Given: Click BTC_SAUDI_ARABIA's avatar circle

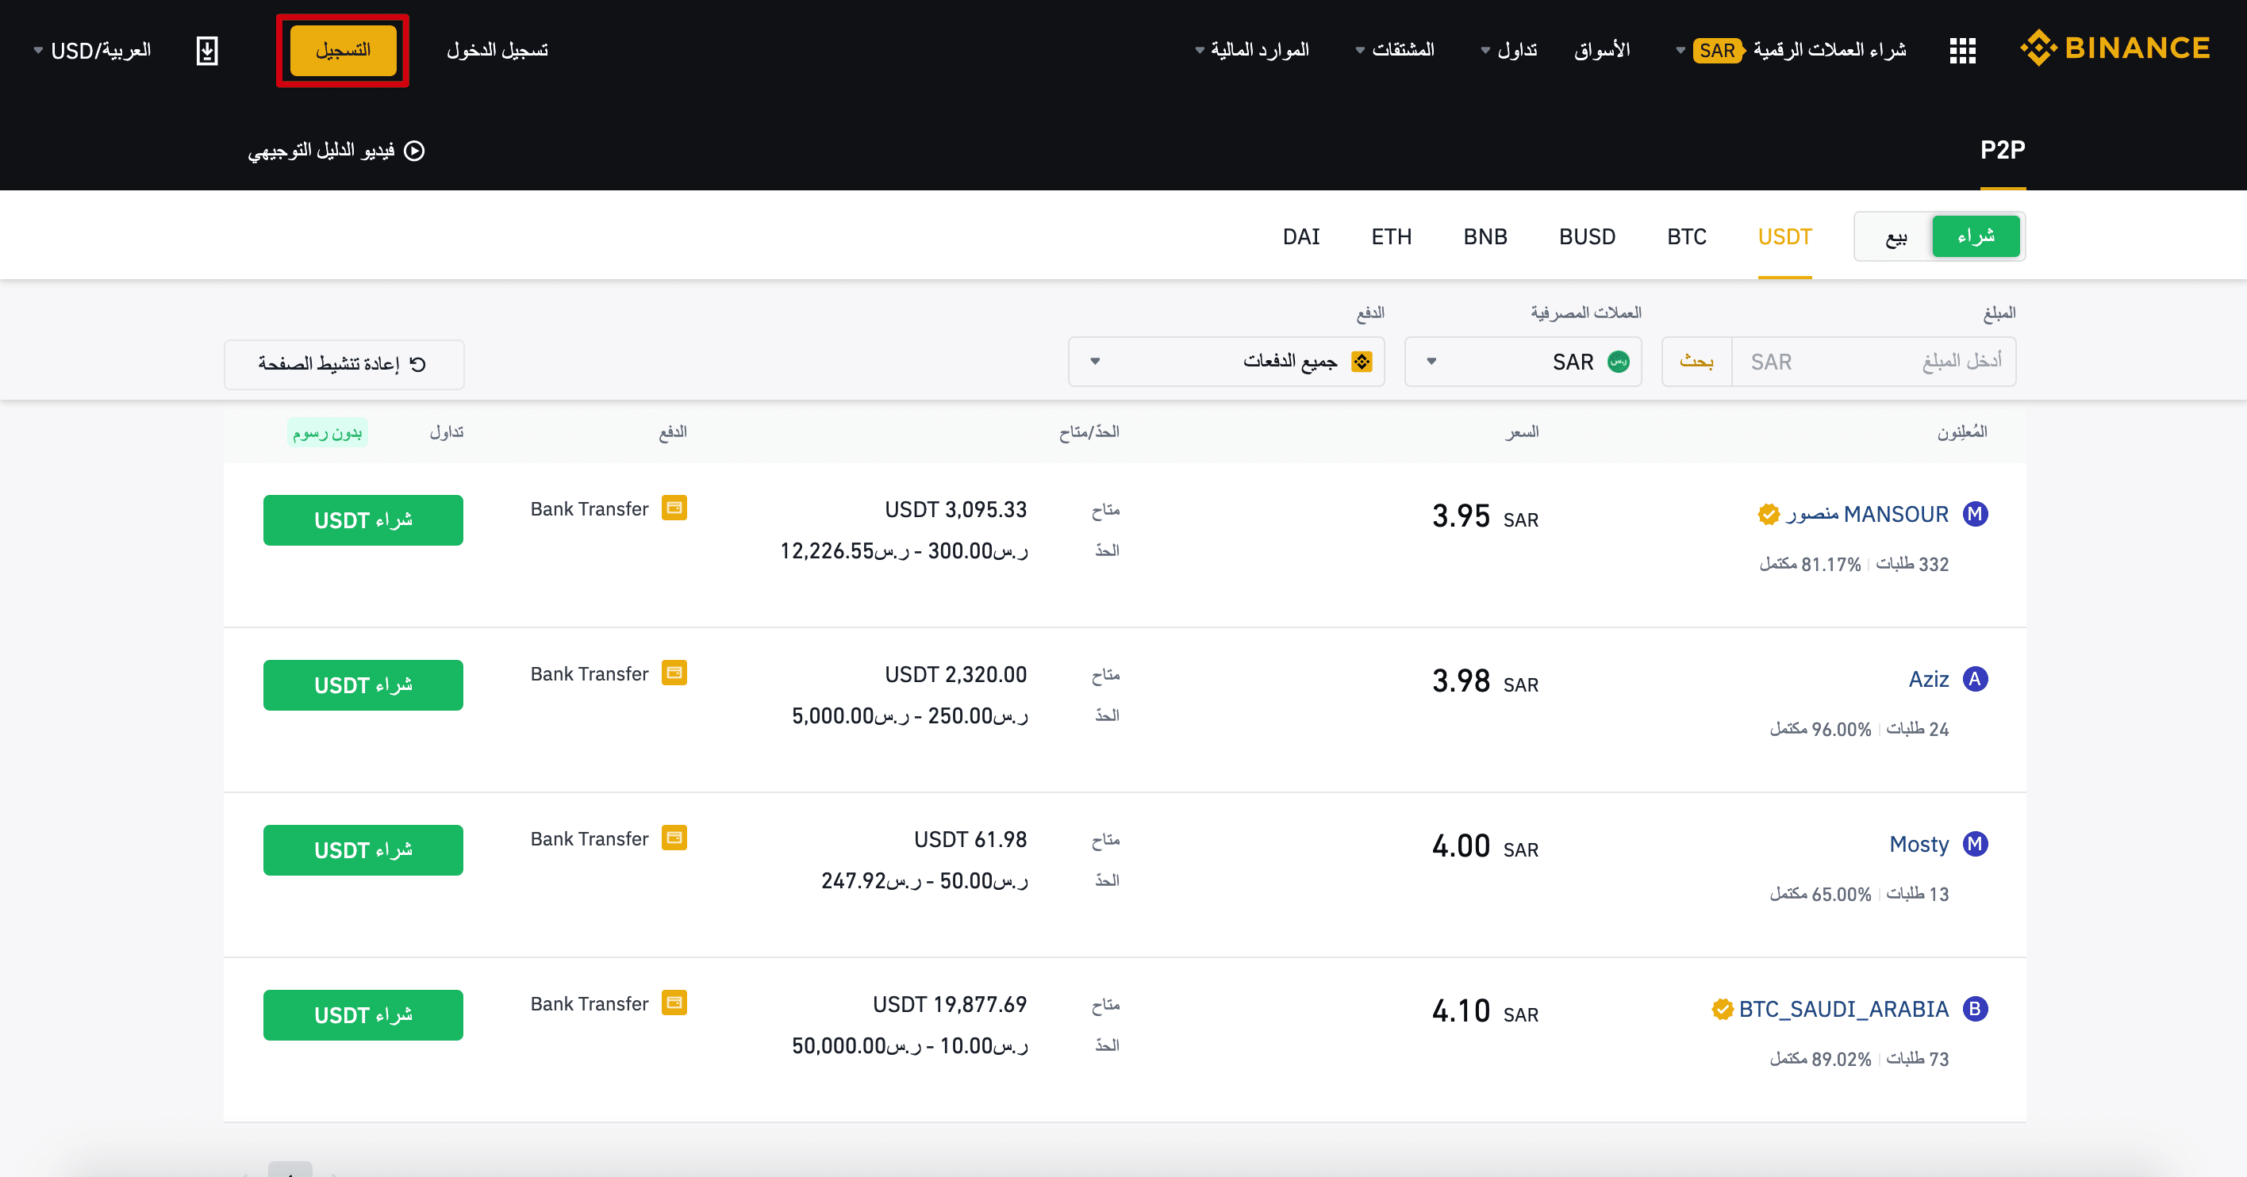Looking at the screenshot, I should (x=1975, y=1009).
